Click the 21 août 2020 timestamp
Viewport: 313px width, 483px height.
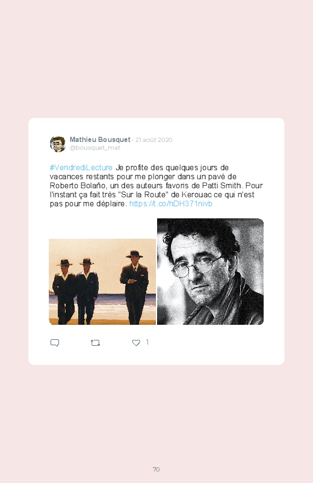(154, 140)
